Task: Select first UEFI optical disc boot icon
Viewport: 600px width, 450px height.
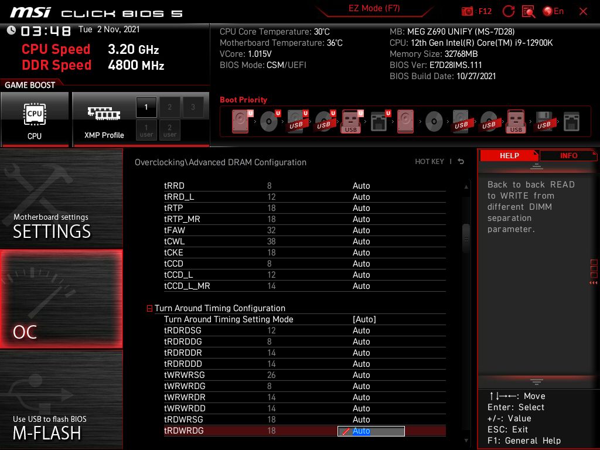Action: pos(270,121)
